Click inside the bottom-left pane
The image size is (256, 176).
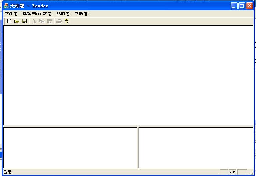pos(70,148)
